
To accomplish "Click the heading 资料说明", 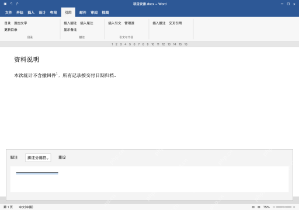I will (x=26, y=60).
